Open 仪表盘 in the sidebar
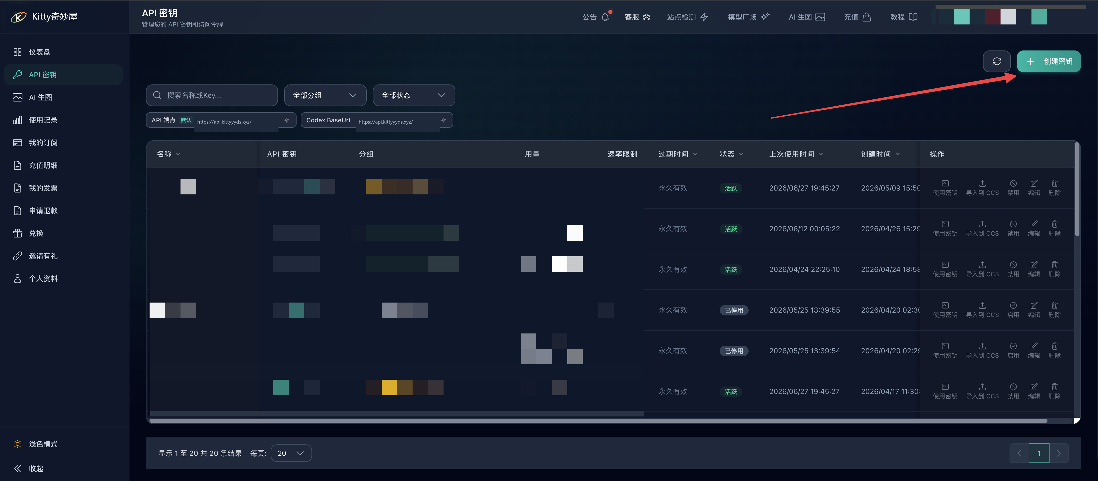This screenshot has width=1098, height=481. click(x=63, y=52)
